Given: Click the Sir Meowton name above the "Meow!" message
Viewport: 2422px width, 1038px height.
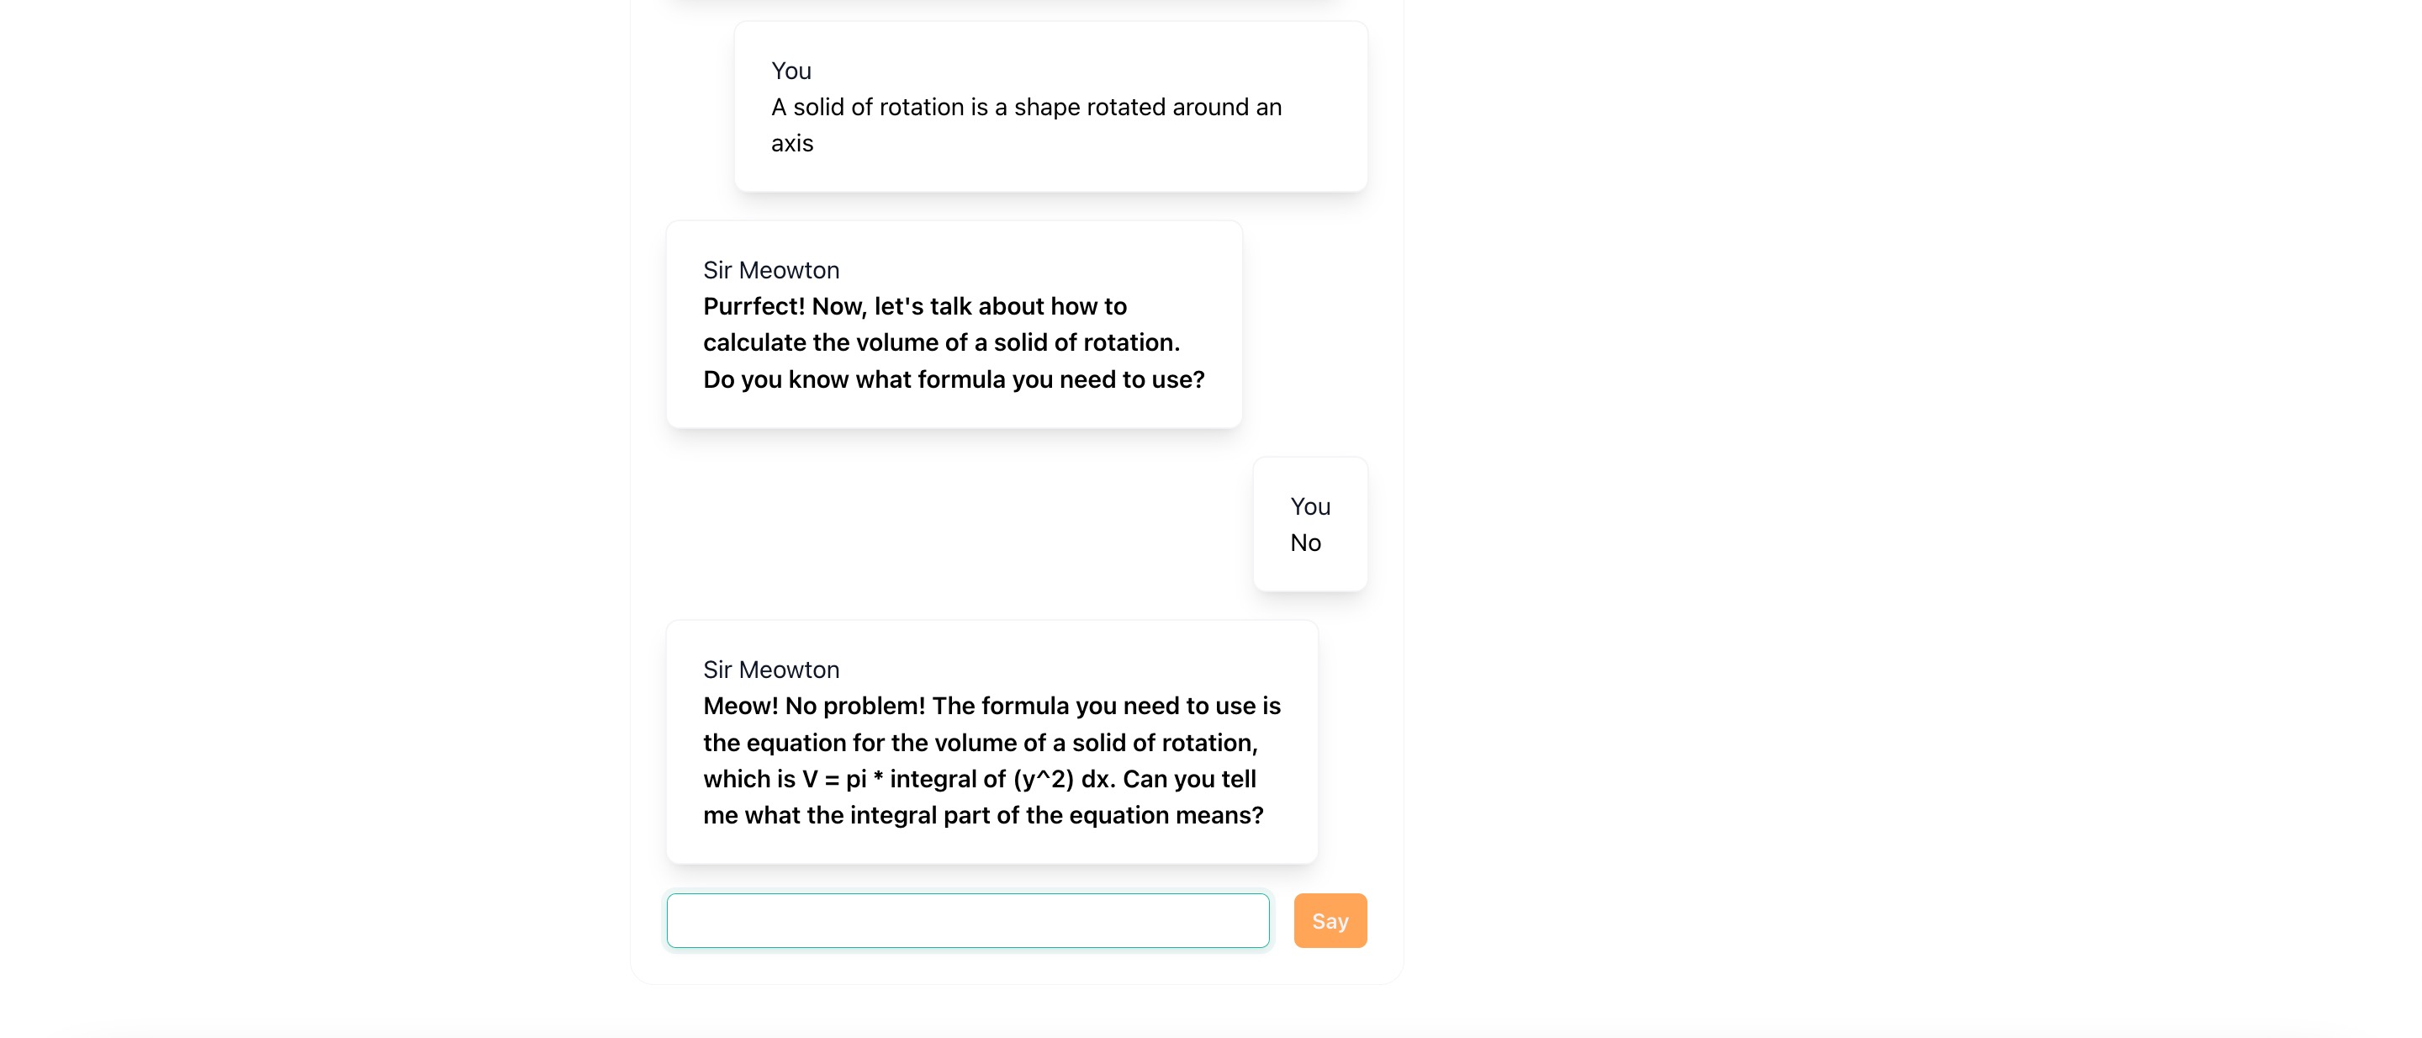Looking at the screenshot, I should pos(771,670).
